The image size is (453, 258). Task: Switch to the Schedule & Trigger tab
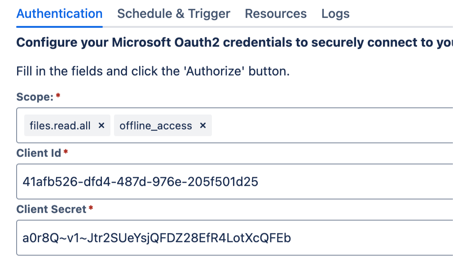coord(173,14)
